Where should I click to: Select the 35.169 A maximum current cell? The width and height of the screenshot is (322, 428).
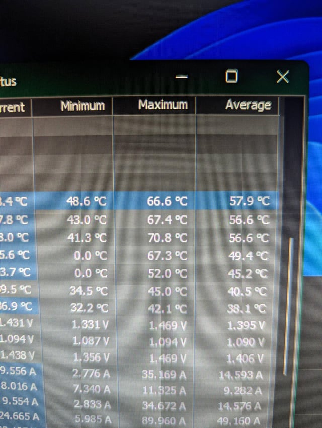167,374
